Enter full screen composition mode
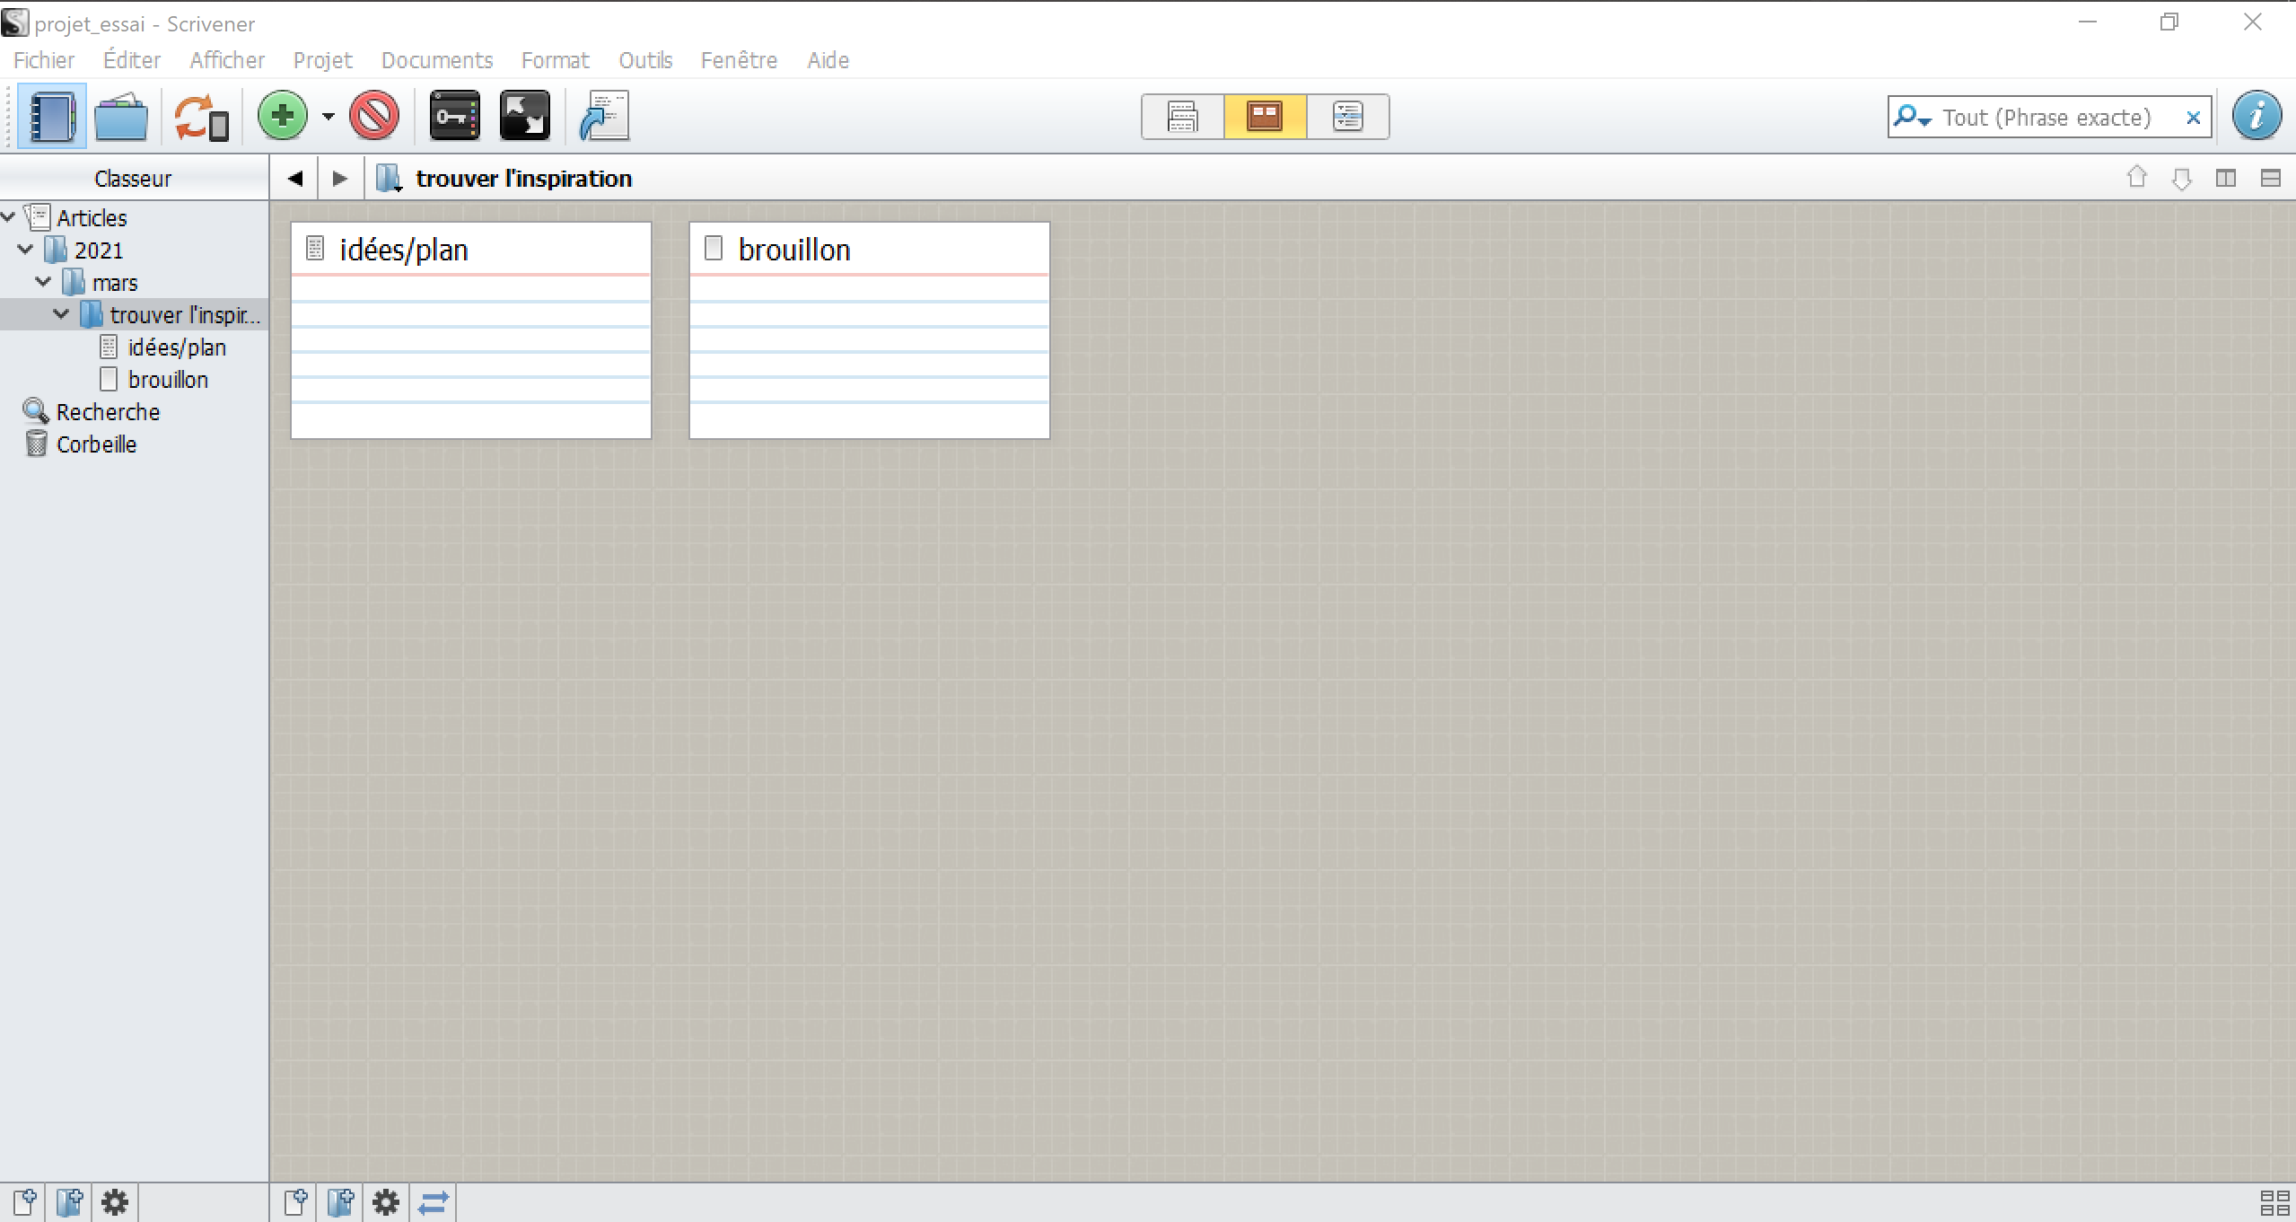Viewport: 2296px width, 1222px height. click(x=525, y=116)
